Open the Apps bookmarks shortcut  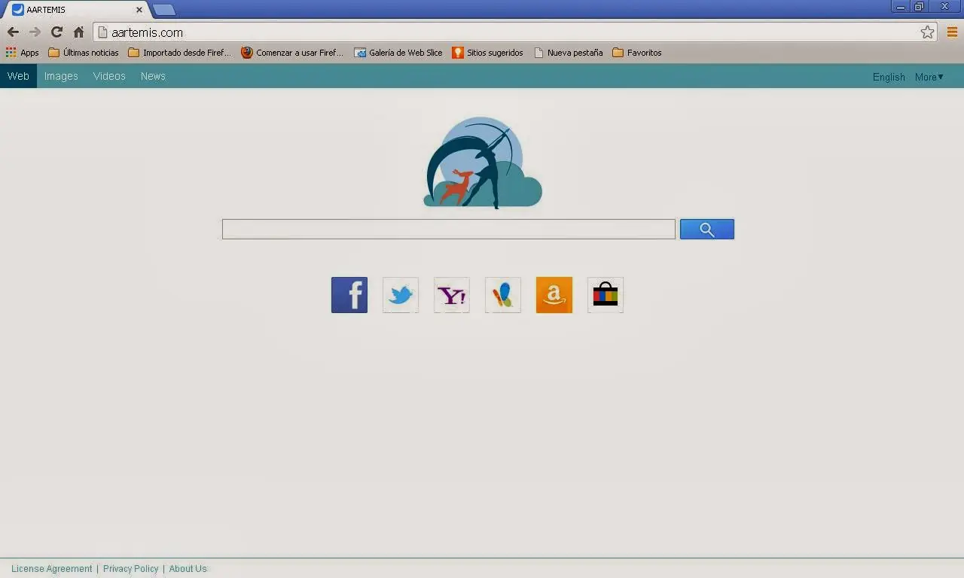[x=22, y=53]
